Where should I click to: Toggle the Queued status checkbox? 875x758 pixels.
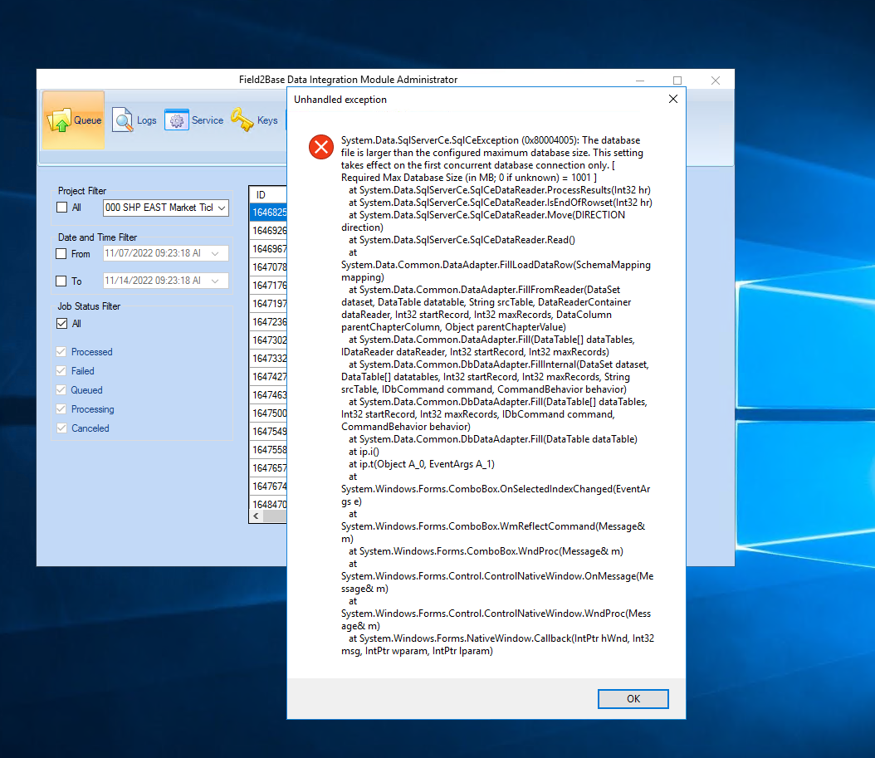click(x=61, y=389)
